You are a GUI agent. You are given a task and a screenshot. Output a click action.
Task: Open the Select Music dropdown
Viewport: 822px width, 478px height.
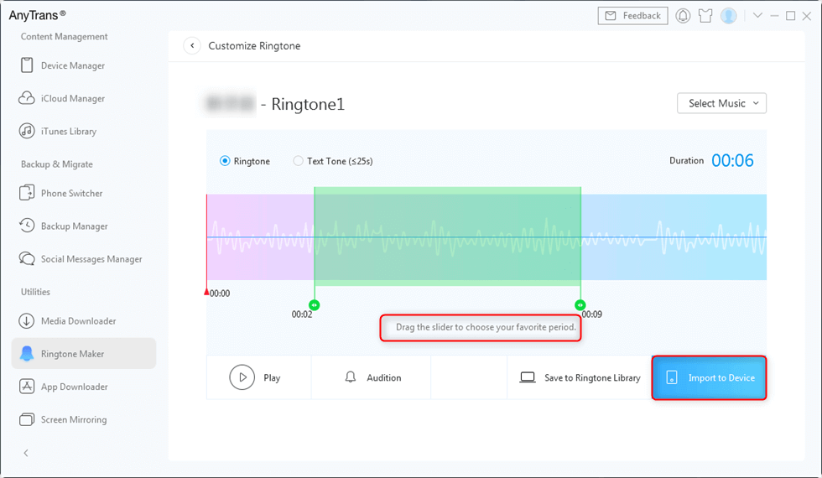tap(721, 103)
